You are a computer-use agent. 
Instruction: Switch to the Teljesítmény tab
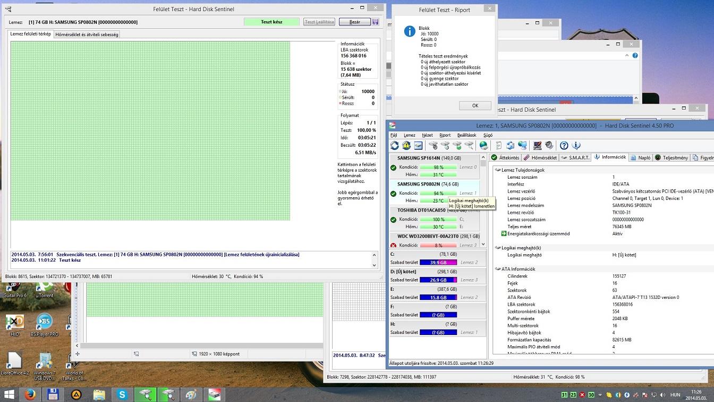(671, 157)
